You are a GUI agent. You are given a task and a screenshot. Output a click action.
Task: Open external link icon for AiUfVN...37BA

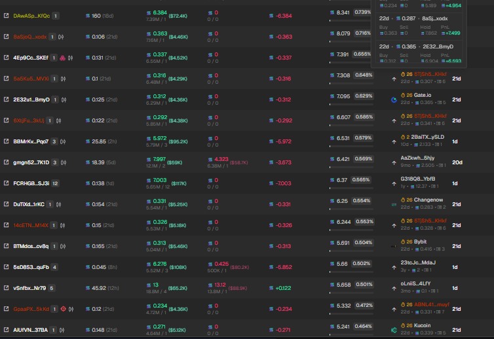tap(6, 330)
